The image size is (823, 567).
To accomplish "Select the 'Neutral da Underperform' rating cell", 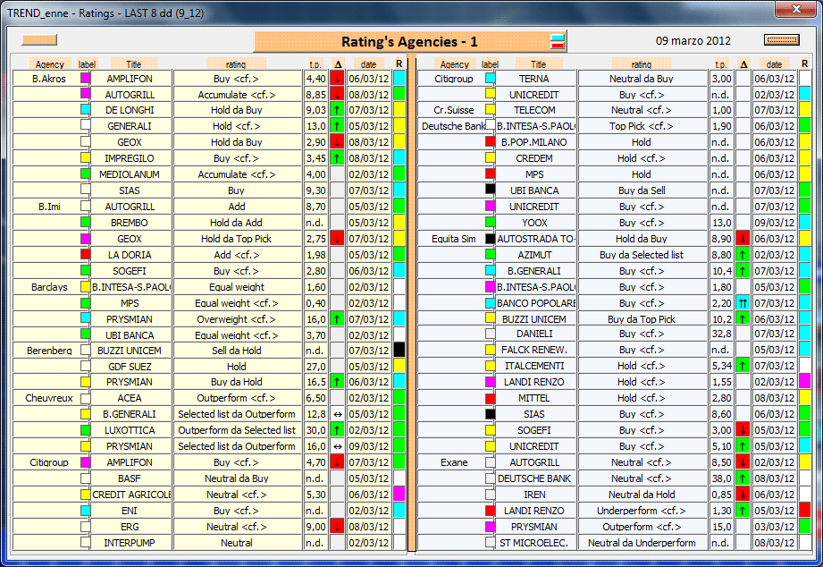I will pos(642,543).
